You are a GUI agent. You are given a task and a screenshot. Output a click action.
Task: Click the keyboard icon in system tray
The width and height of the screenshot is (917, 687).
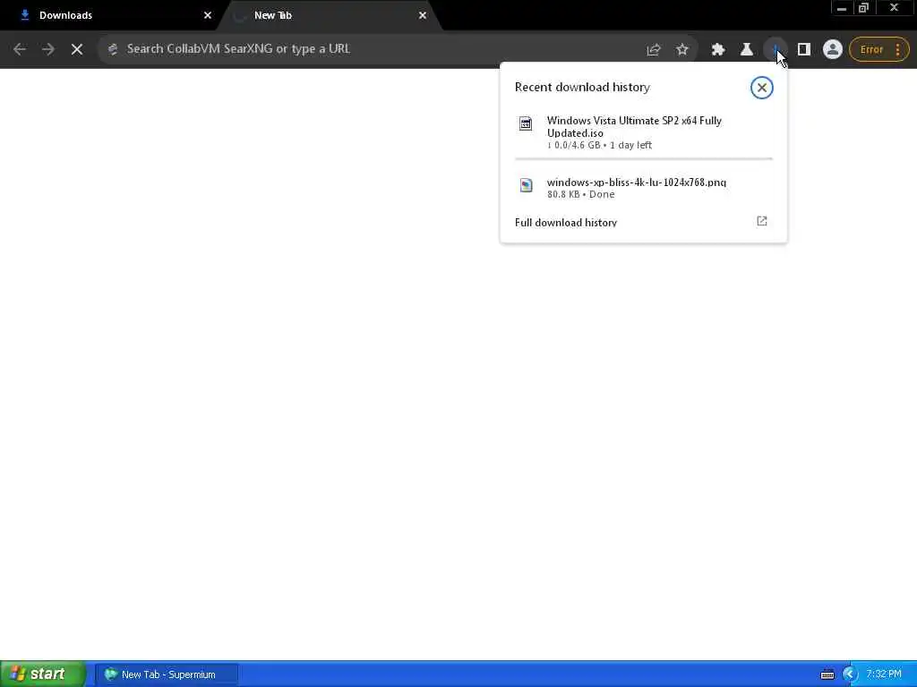827,674
